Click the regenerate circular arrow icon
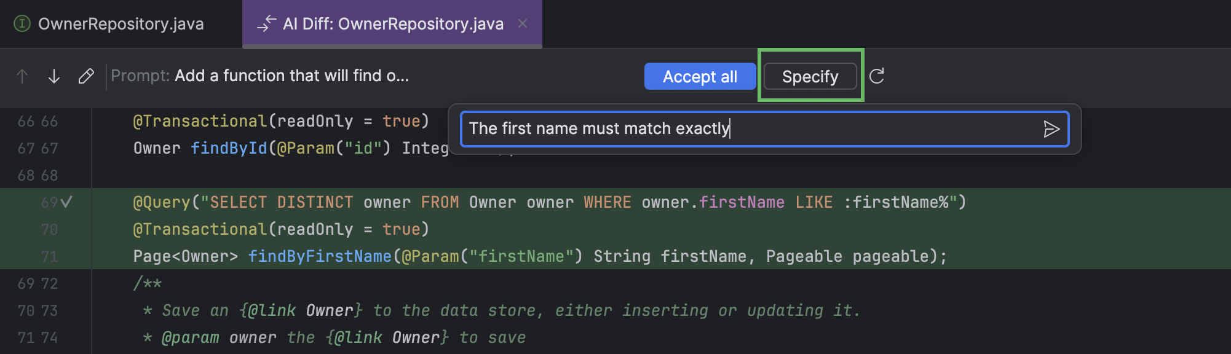1231x354 pixels. tap(877, 76)
